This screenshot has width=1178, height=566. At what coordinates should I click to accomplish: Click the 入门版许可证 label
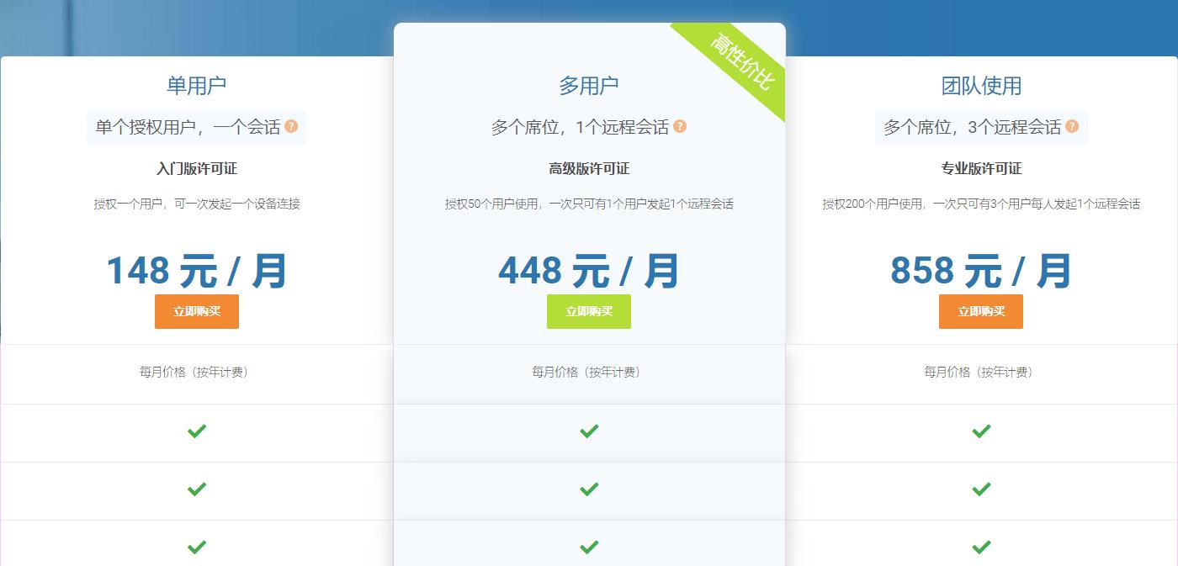(196, 168)
